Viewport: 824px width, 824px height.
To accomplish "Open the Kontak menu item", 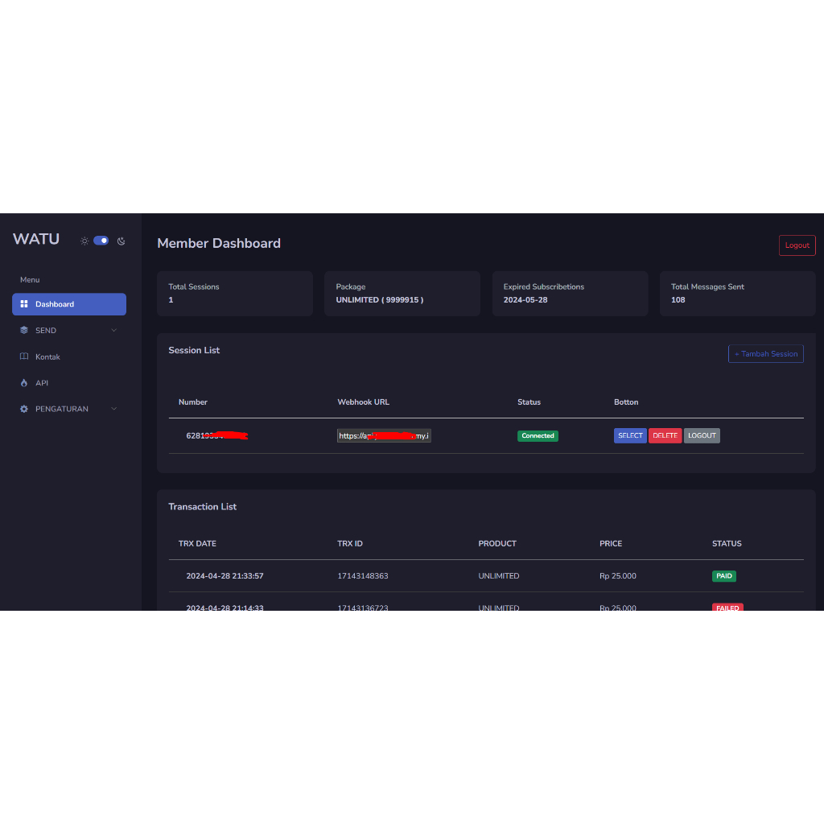I will click(47, 356).
